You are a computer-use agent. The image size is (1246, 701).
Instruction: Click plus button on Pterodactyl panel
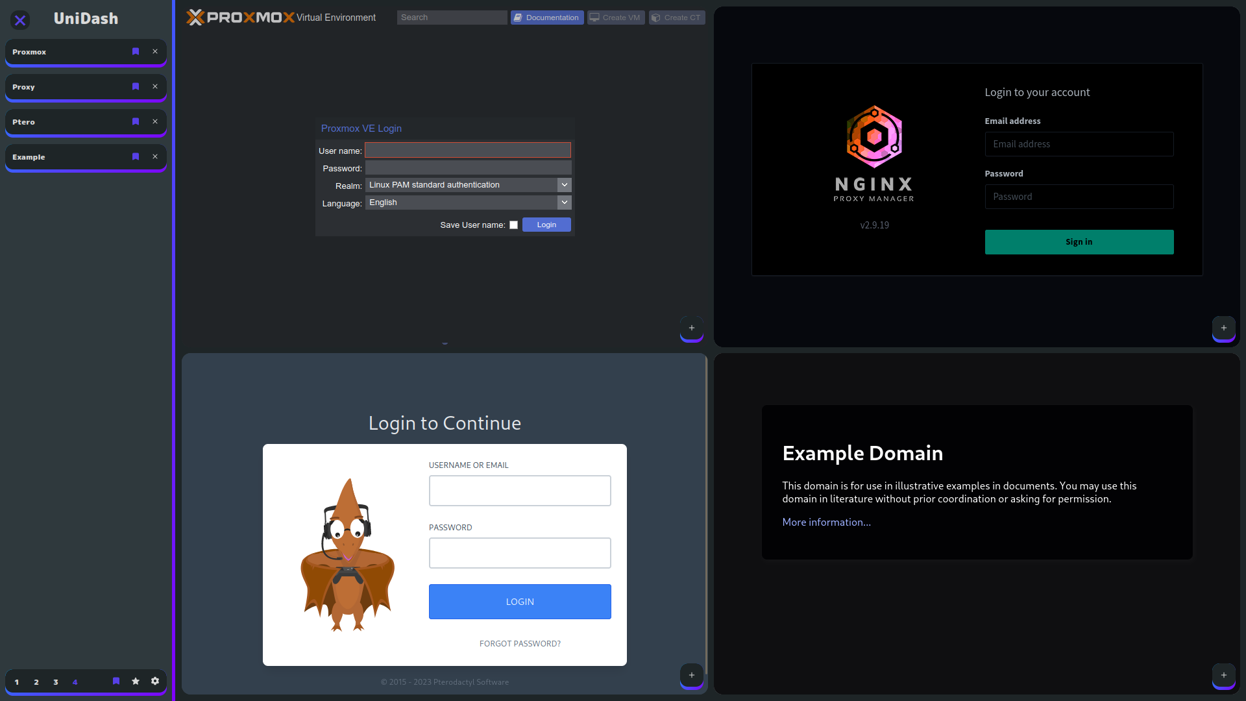click(x=692, y=675)
